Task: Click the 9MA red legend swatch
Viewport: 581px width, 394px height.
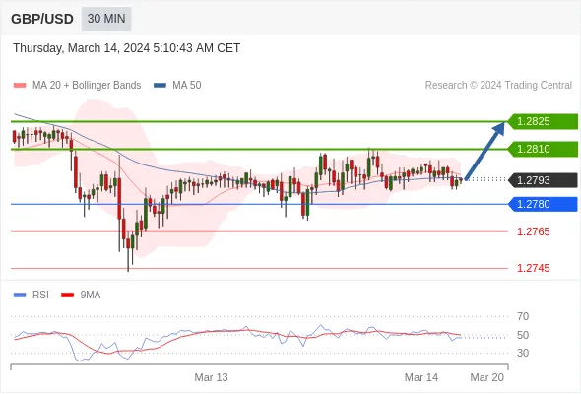Action: coord(67,295)
